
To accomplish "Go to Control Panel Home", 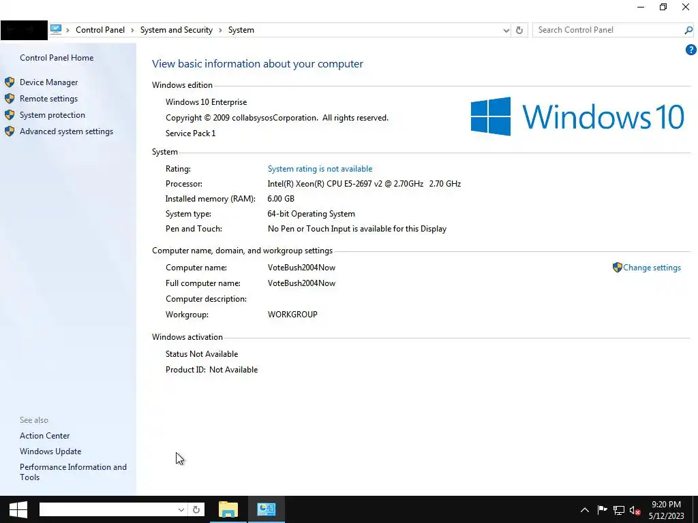I will (x=57, y=58).
